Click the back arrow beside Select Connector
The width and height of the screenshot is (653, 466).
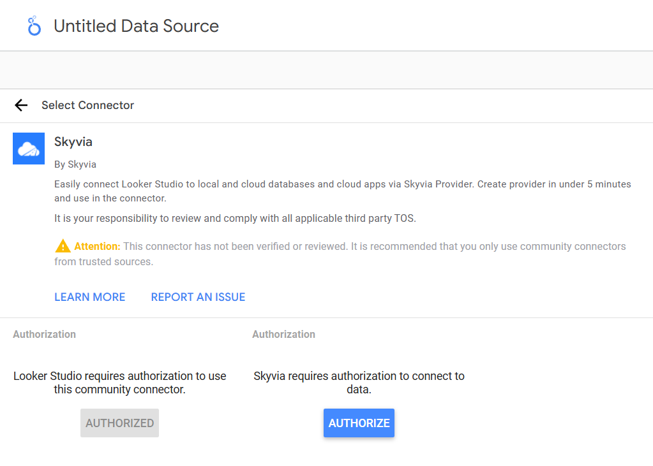(21, 105)
